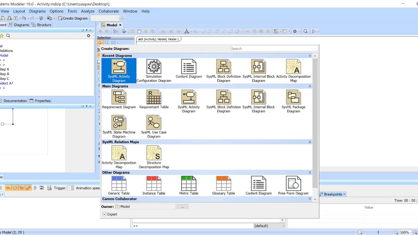Viewport: 418px width, 235px height.
Task: Open the Tools menu
Action: click(x=72, y=11)
